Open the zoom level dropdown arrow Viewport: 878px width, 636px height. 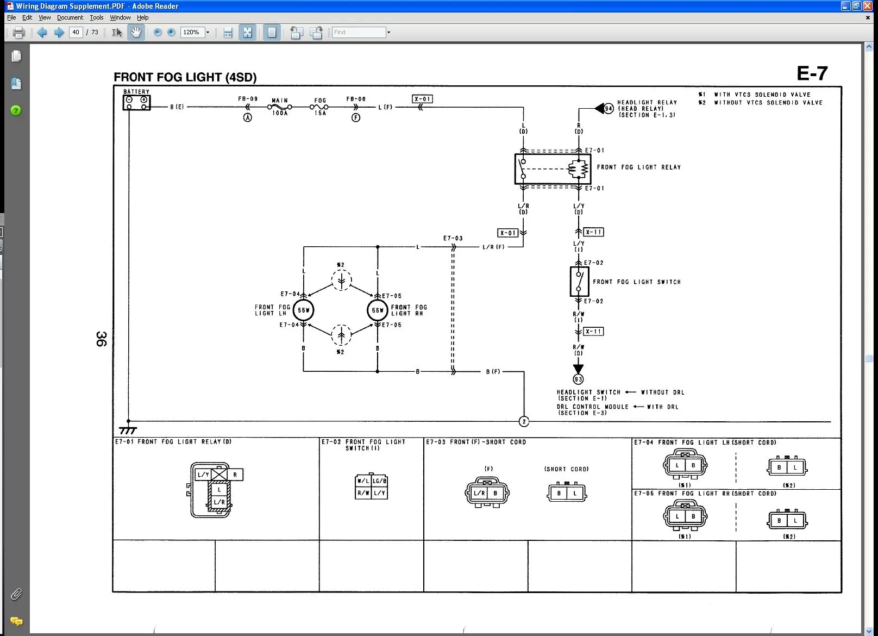208,32
